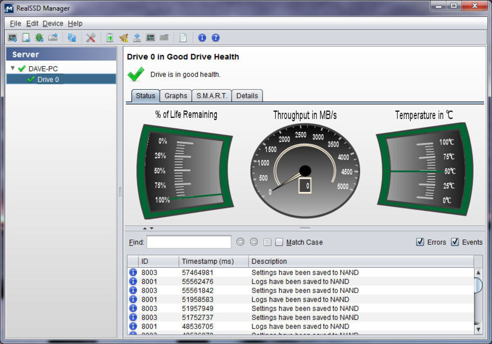Click the find-next down arrow icon

coord(240,242)
